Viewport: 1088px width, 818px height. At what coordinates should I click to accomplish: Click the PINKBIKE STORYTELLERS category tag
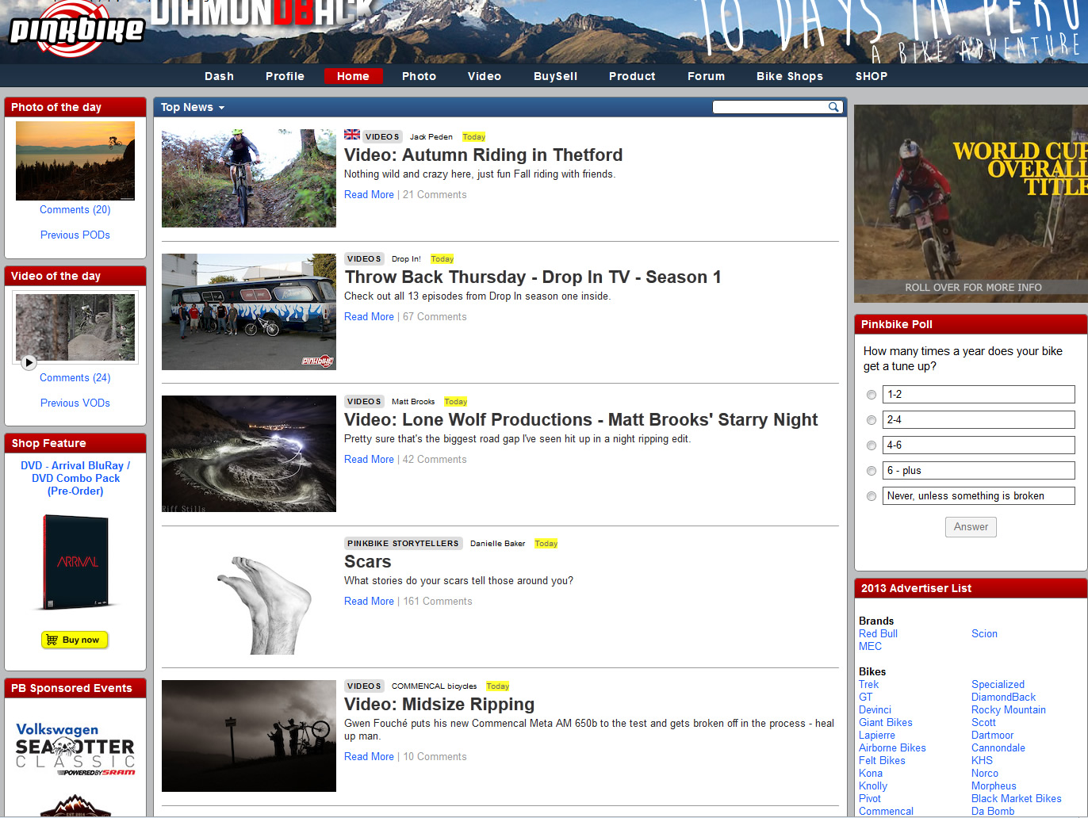coord(403,544)
